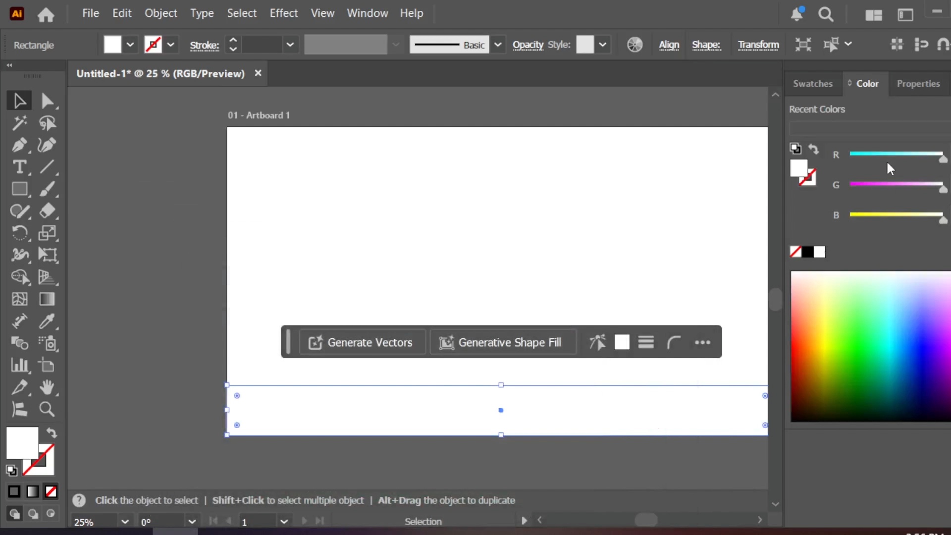This screenshot has width=951, height=535.
Task: Click Generative Shape Fill button
Action: click(502, 342)
